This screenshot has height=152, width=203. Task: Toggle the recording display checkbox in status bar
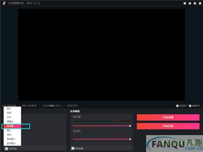[x=177, y=106]
